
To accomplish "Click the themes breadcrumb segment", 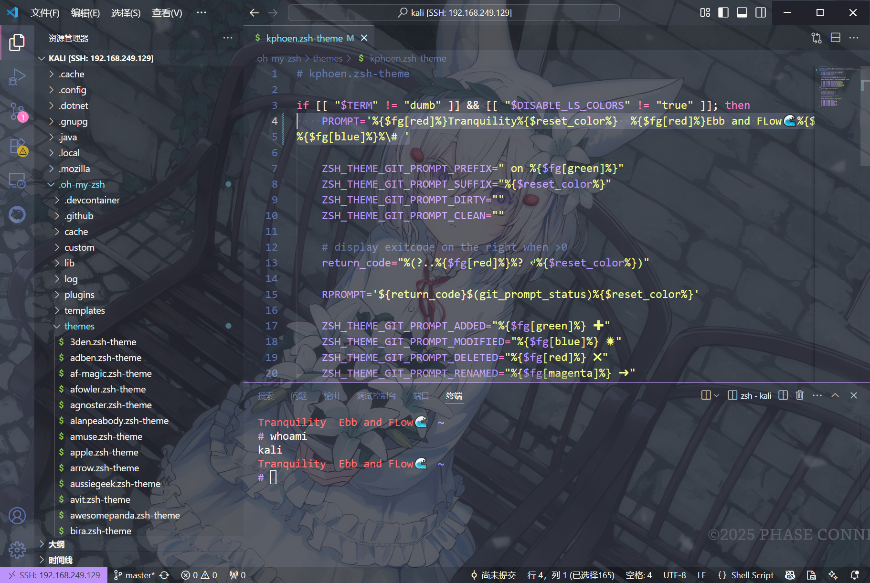I will coord(328,58).
